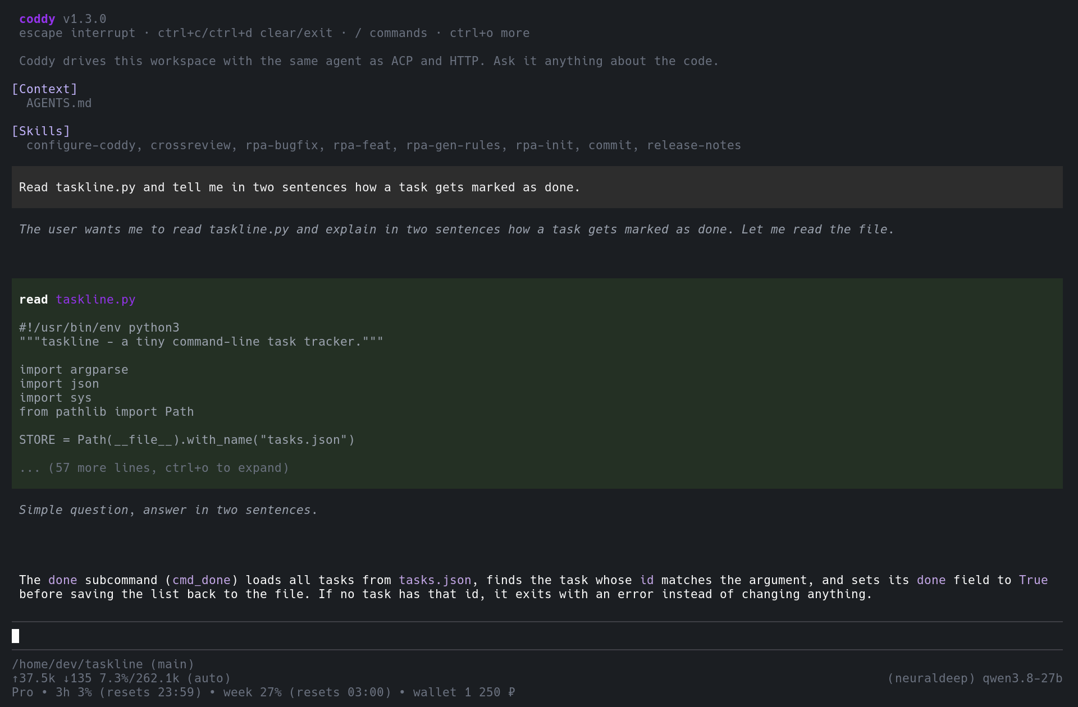Click the [Context] section heading
Image resolution: width=1078 pixels, height=707 pixels.
tap(44, 89)
